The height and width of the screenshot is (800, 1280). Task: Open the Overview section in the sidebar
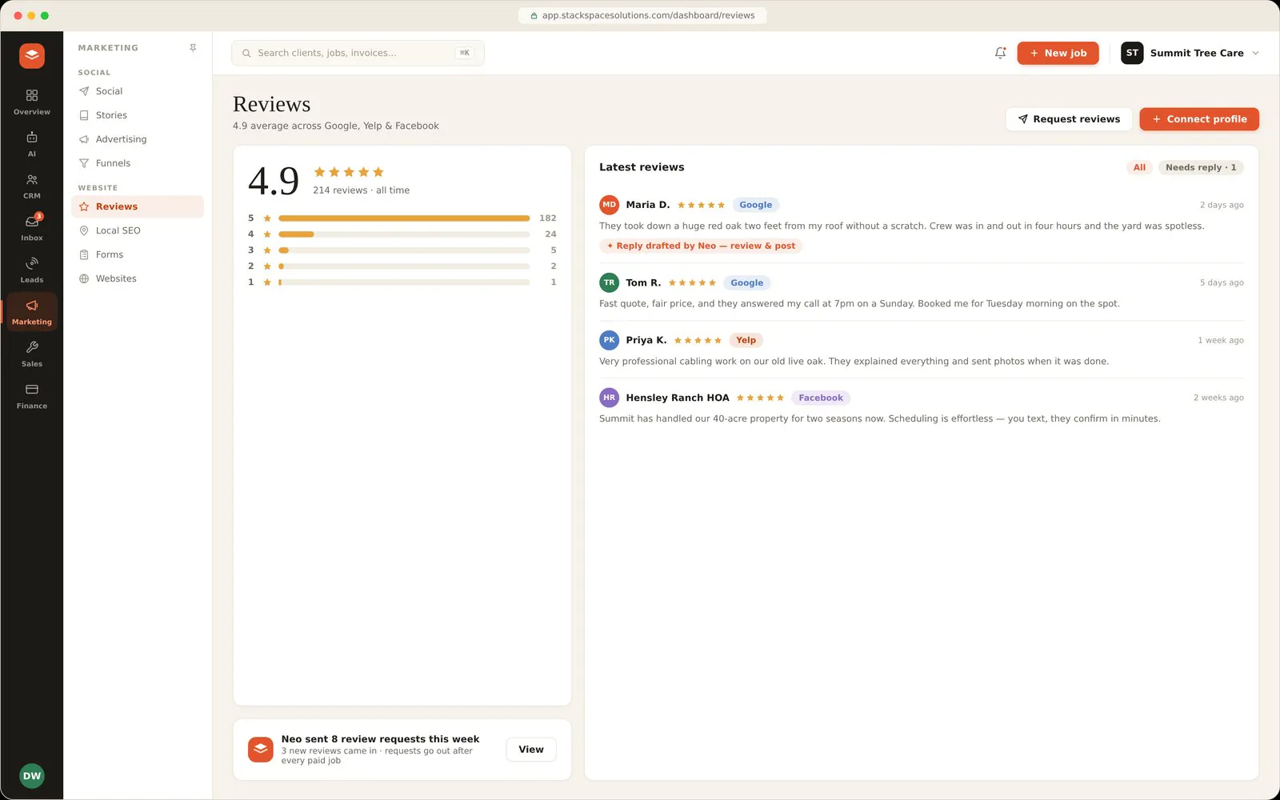pos(32,102)
